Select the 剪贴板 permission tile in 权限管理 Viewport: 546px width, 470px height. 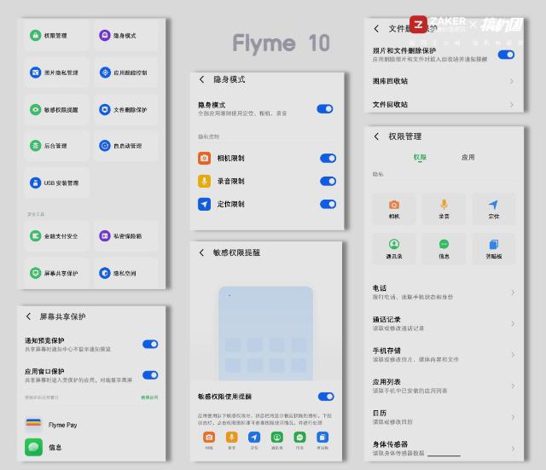pyautogui.click(x=493, y=249)
